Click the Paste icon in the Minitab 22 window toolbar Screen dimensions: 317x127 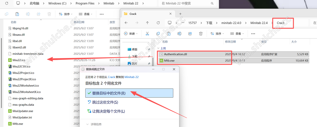(x=17, y=14)
